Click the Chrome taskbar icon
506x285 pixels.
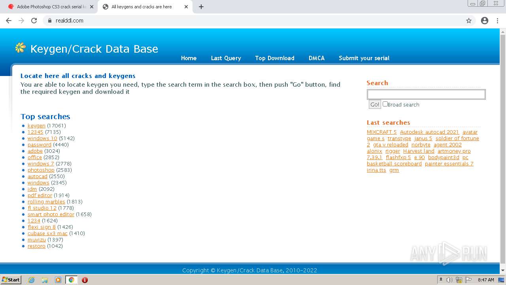click(71, 280)
